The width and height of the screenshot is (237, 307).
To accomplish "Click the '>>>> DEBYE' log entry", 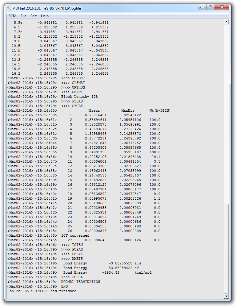I will pyautogui.click(x=72, y=254).
